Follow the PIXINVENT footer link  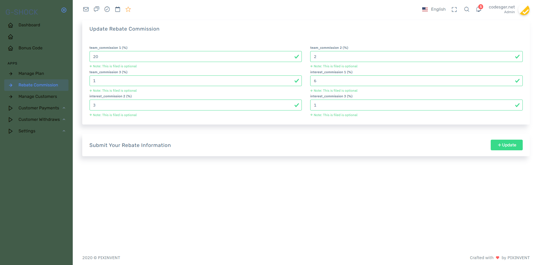coord(109,258)
